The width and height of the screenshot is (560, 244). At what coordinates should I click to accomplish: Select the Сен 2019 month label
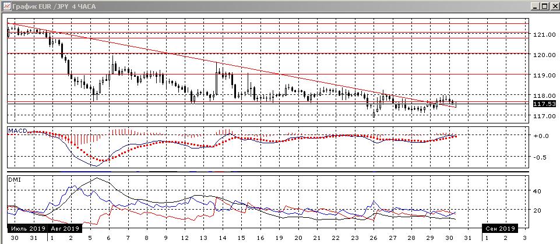[501, 228]
